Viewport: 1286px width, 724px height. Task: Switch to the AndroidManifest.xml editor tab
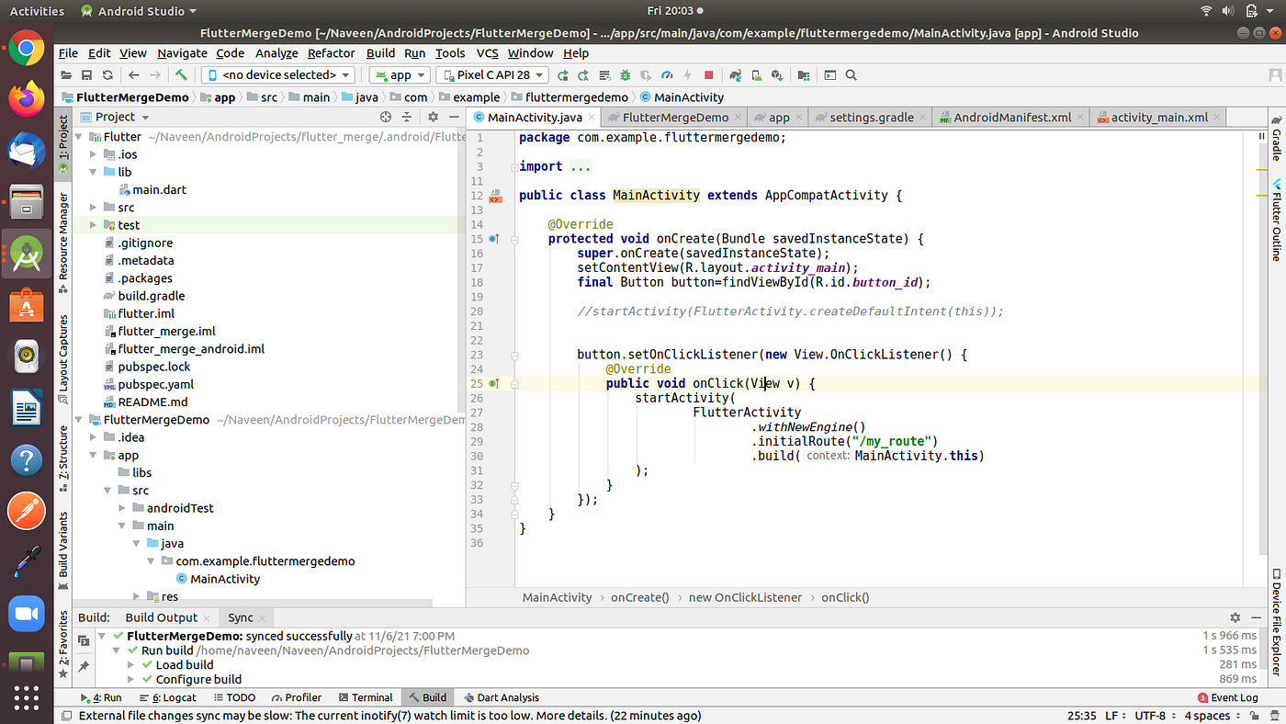pyautogui.click(x=1011, y=118)
